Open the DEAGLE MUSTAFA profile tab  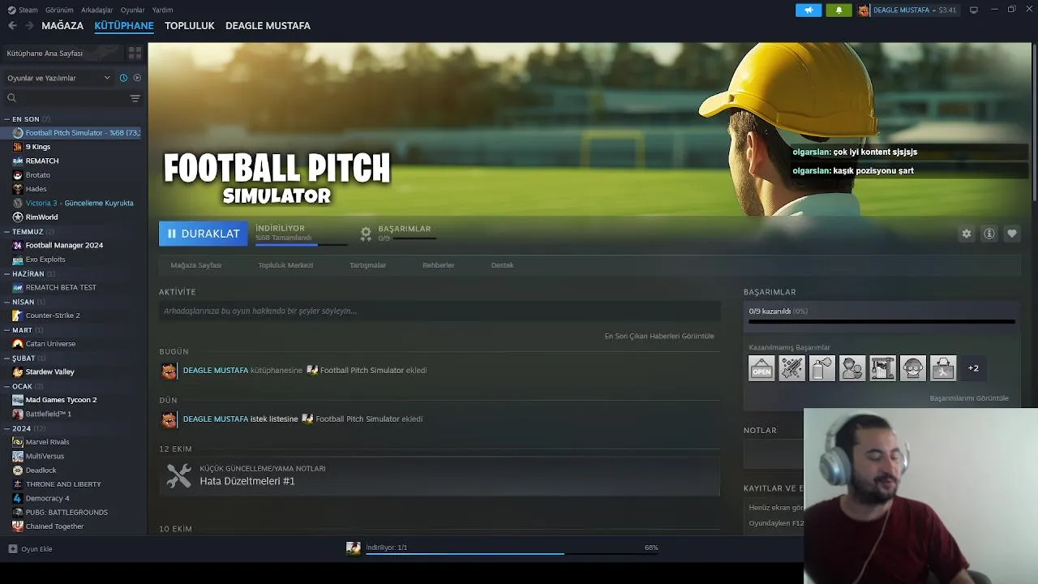coord(268,26)
